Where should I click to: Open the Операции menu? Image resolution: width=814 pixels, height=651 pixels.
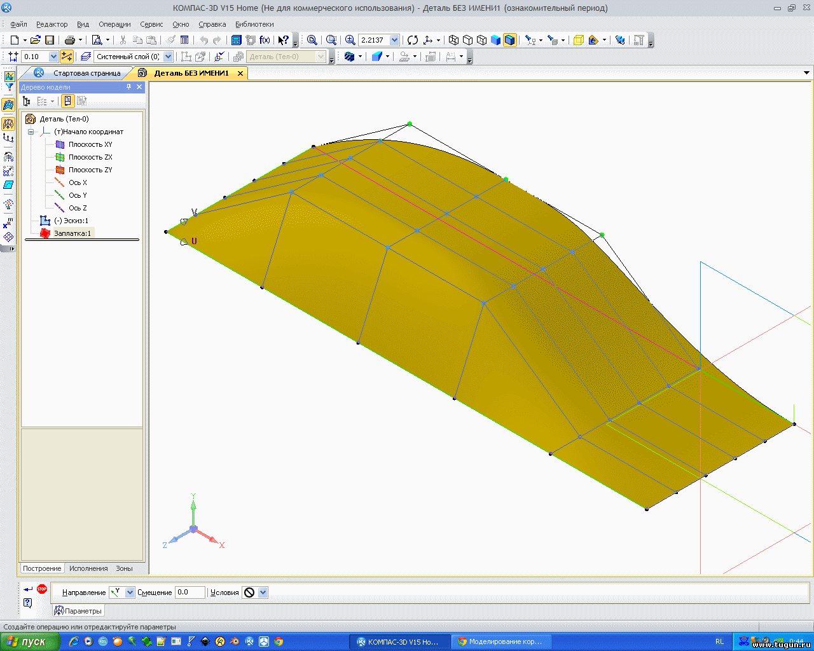coord(114,24)
